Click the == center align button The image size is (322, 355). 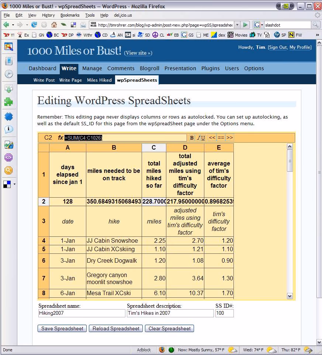[x=221, y=137]
